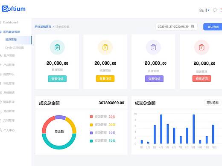Open the message icon beside Bull
Screen dimensions: 222x166
pyautogui.click(x=215, y=10)
